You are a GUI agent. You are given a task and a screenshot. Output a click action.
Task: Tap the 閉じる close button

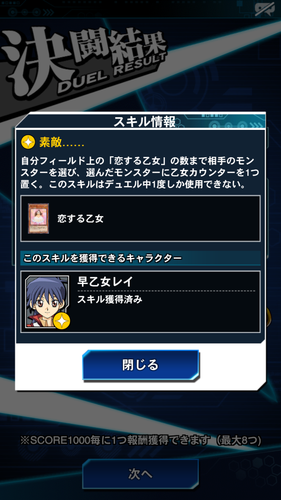[x=140, y=365]
